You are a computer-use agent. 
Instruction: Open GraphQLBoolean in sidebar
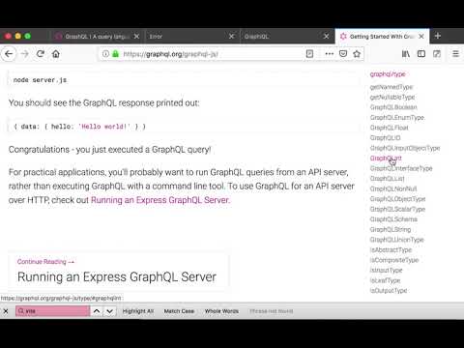point(393,107)
